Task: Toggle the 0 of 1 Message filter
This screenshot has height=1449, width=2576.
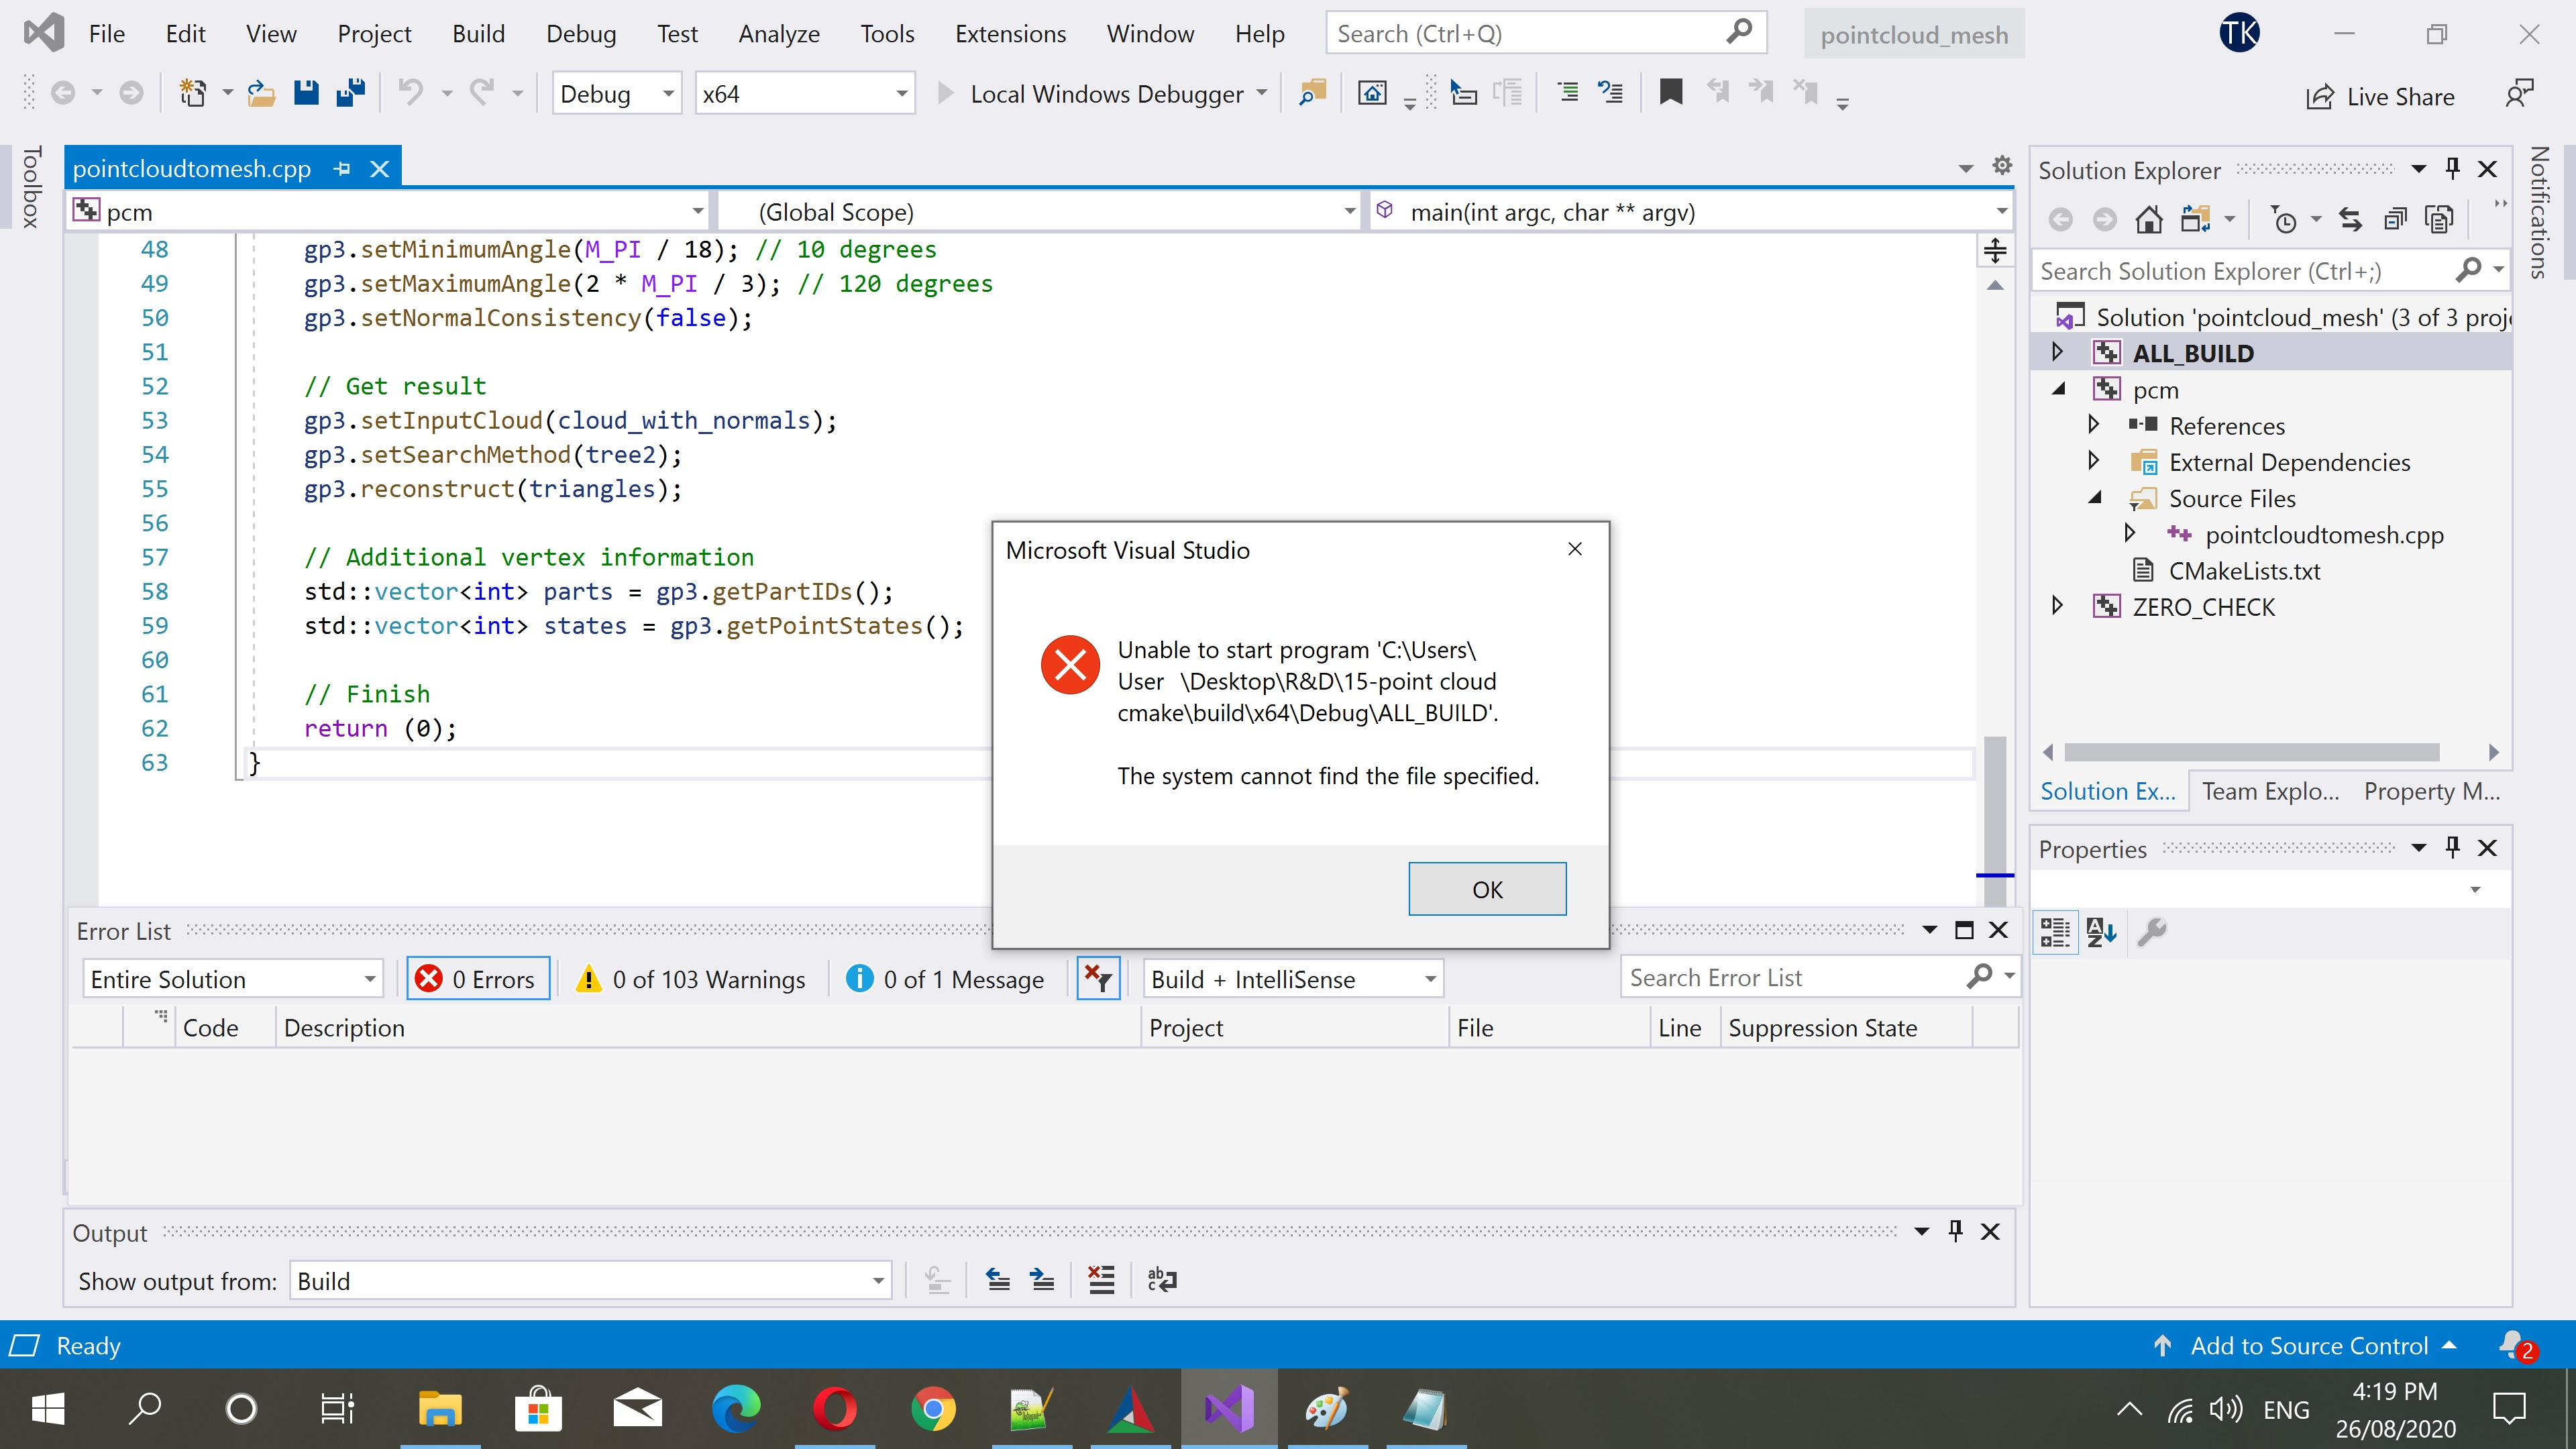Action: click(x=945, y=979)
